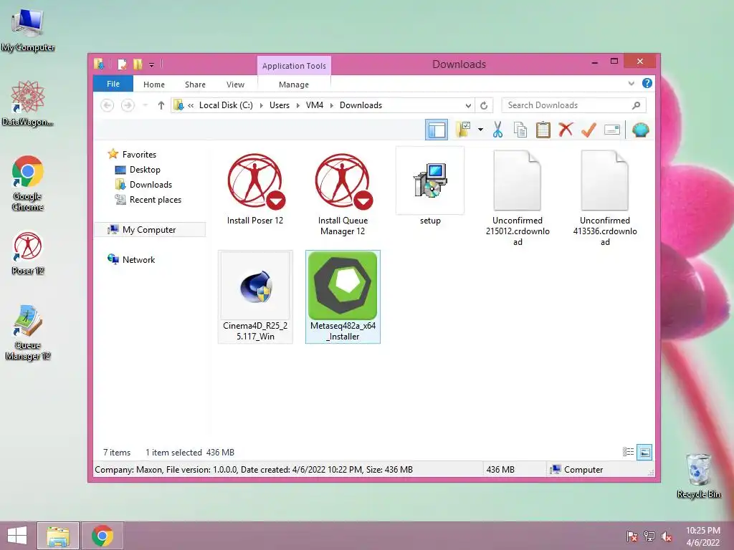
Task: Click the folder options toolbar icon
Action: click(463, 130)
